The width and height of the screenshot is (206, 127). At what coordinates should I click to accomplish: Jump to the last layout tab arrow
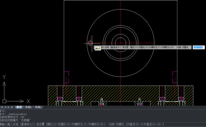pyautogui.click(x=12, y=107)
